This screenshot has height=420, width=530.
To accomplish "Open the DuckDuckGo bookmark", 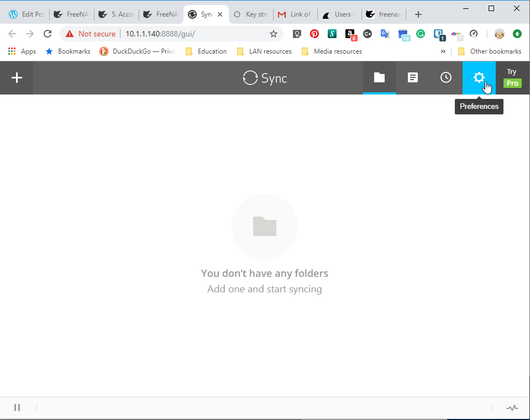I will (137, 51).
